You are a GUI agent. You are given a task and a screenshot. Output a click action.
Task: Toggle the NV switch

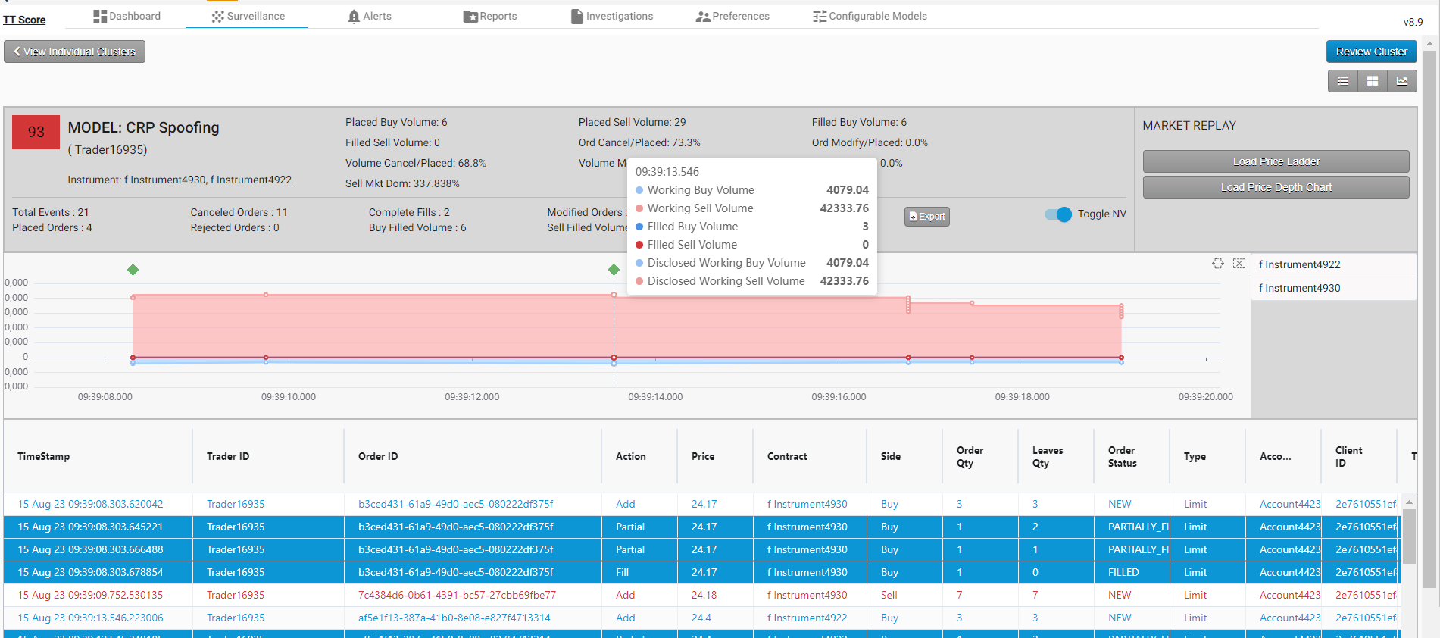[x=1058, y=214]
